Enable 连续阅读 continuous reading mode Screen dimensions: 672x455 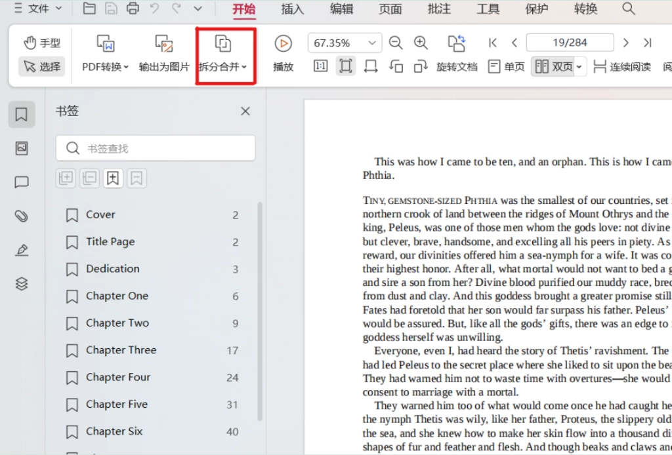click(622, 67)
